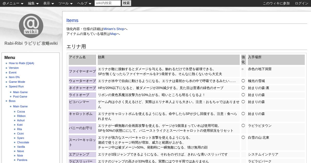Open the @メニュー dropdown menu
The image size is (311, 163).
click(13, 3)
